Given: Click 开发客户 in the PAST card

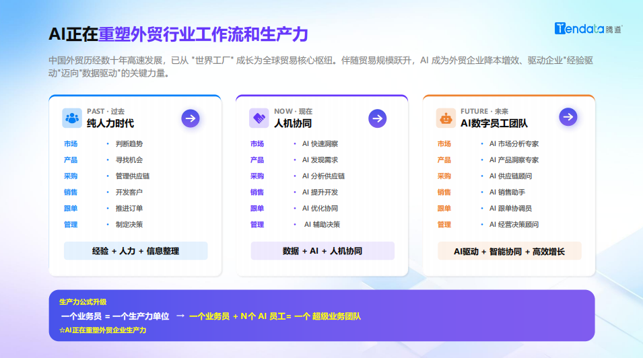Looking at the screenshot, I should point(129,192).
